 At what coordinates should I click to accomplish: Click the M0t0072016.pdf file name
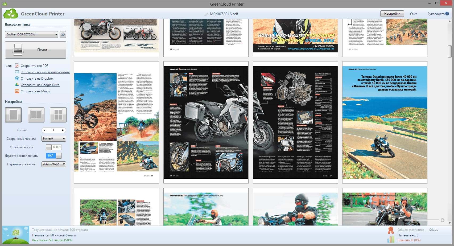pyautogui.click(x=224, y=14)
